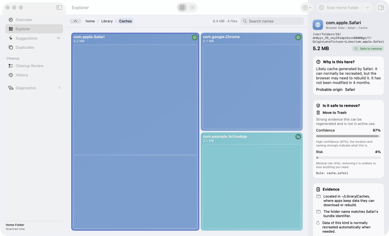Click the Risk progress bar
Image resolution: width=389 pixels, height=236 pixels.
(x=348, y=158)
